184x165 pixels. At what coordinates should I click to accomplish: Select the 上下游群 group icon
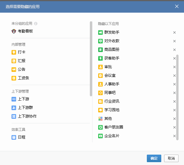coord(14,108)
